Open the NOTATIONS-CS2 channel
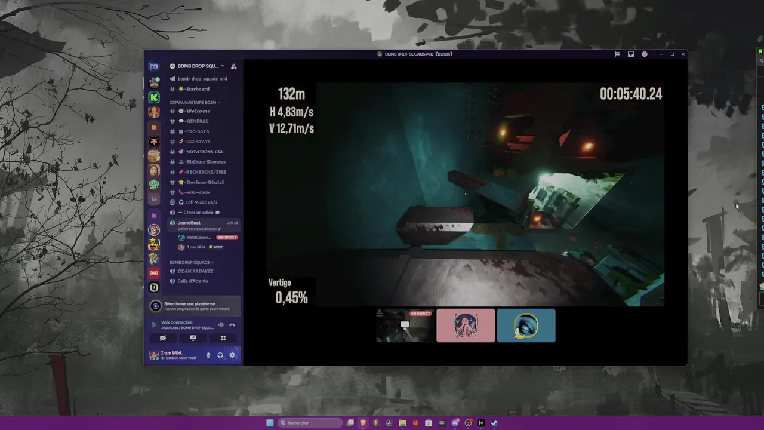Image resolution: width=764 pixels, height=430 pixels. pyautogui.click(x=202, y=152)
